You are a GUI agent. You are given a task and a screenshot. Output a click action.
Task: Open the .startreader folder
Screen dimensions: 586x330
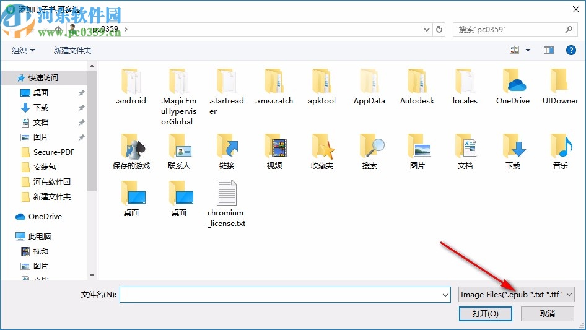point(227,92)
